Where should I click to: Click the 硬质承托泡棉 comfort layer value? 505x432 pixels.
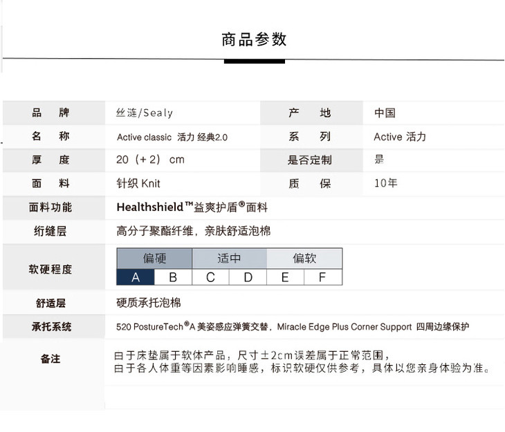coord(149,303)
